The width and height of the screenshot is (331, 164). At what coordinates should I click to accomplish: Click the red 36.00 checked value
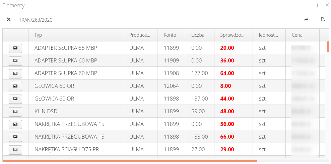(227, 61)
